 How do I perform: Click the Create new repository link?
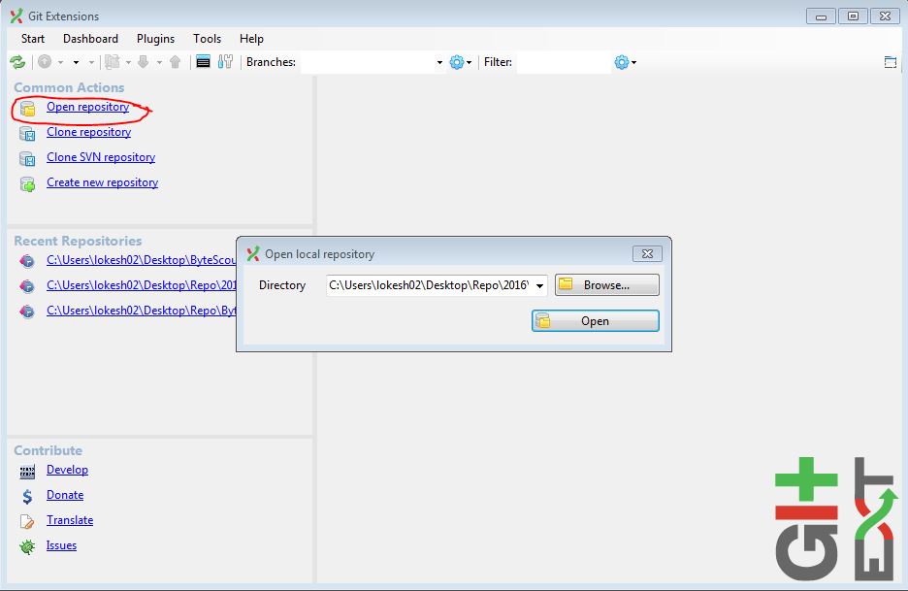click(x=102, y=182)
